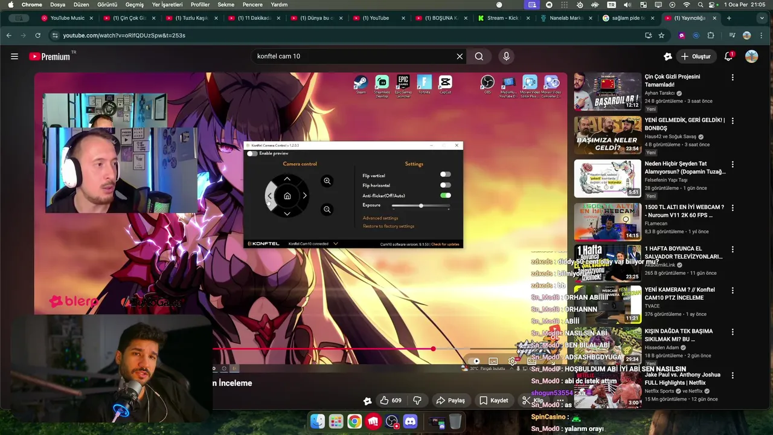Open options for YENİ GELMEDİK video
The width and height of the screenshot is (773, 435).
coord(733,121)
